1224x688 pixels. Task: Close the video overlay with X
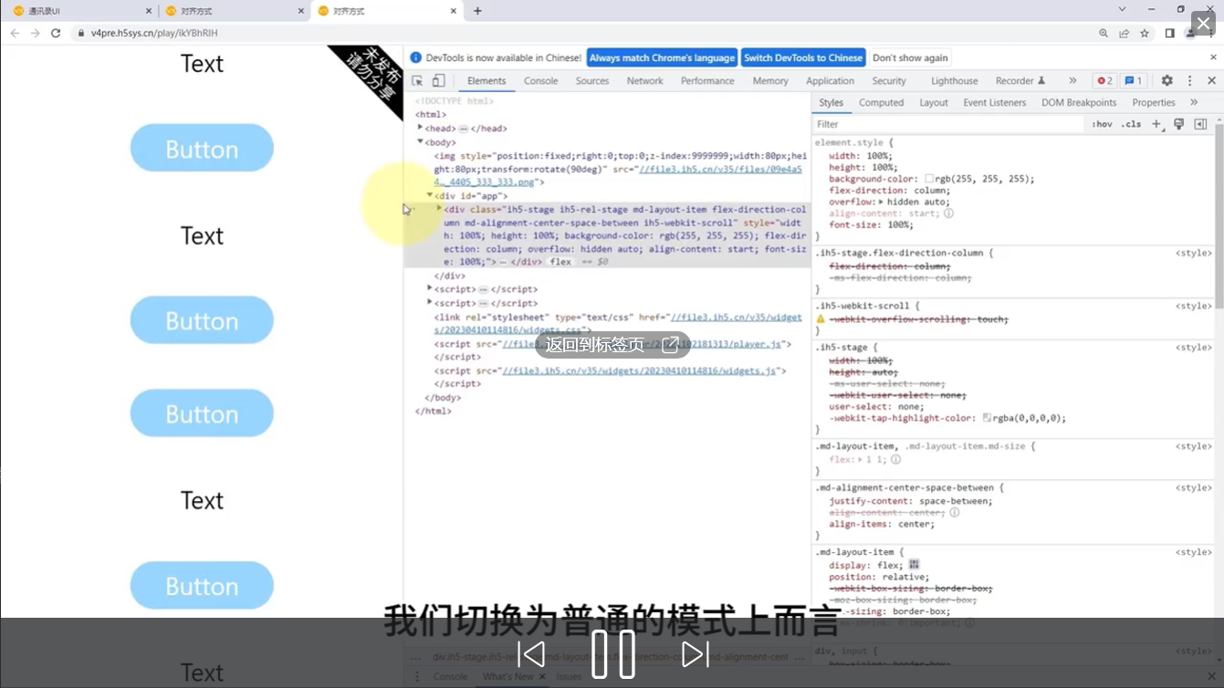[x=1204, y=24]
